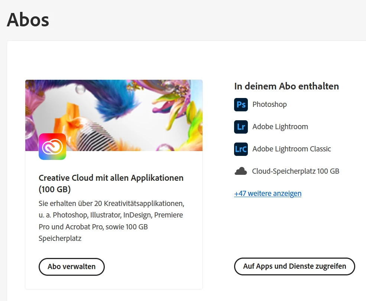
Task: Click the Adobe Lightroom Lr icon
Action: coord(241,127)
